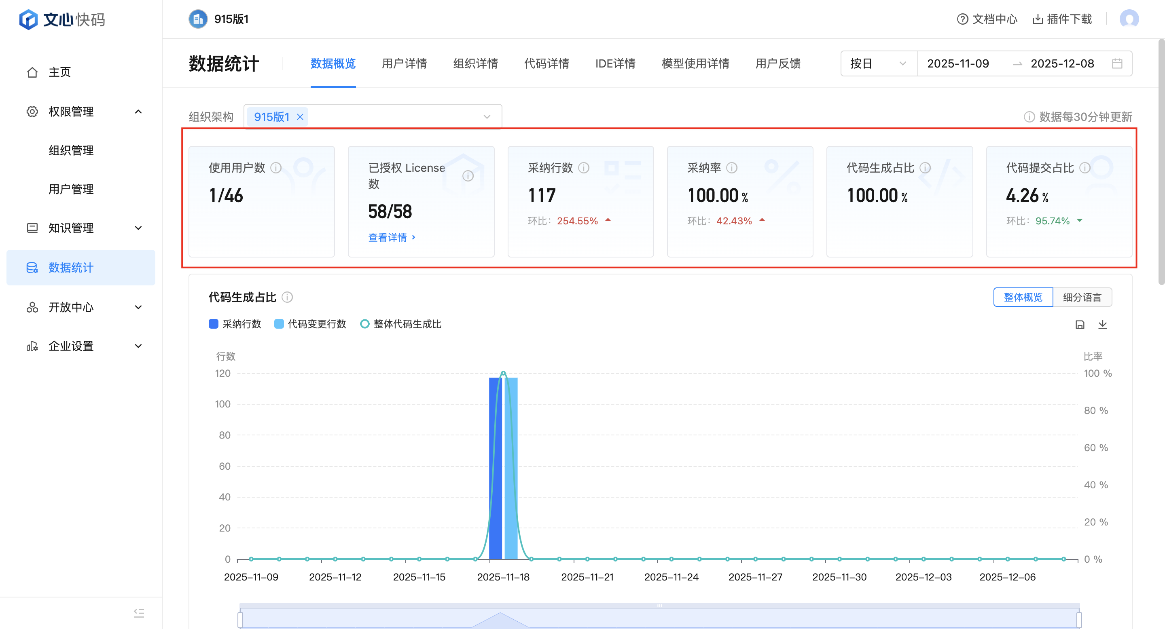This screenshot has height=629, width=1165.
Task: Click the user avatar icon
Action: [1129, 19]
